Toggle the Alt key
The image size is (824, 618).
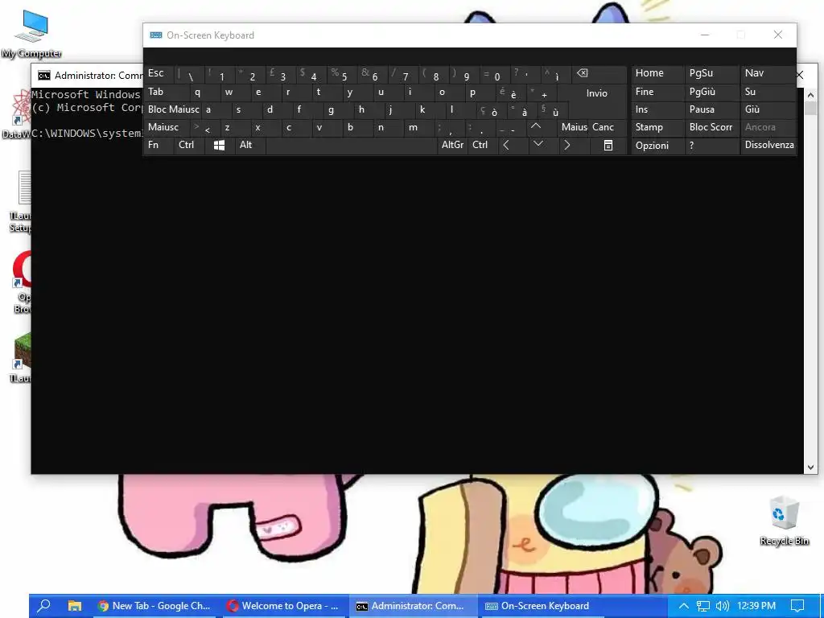point(250,146)
